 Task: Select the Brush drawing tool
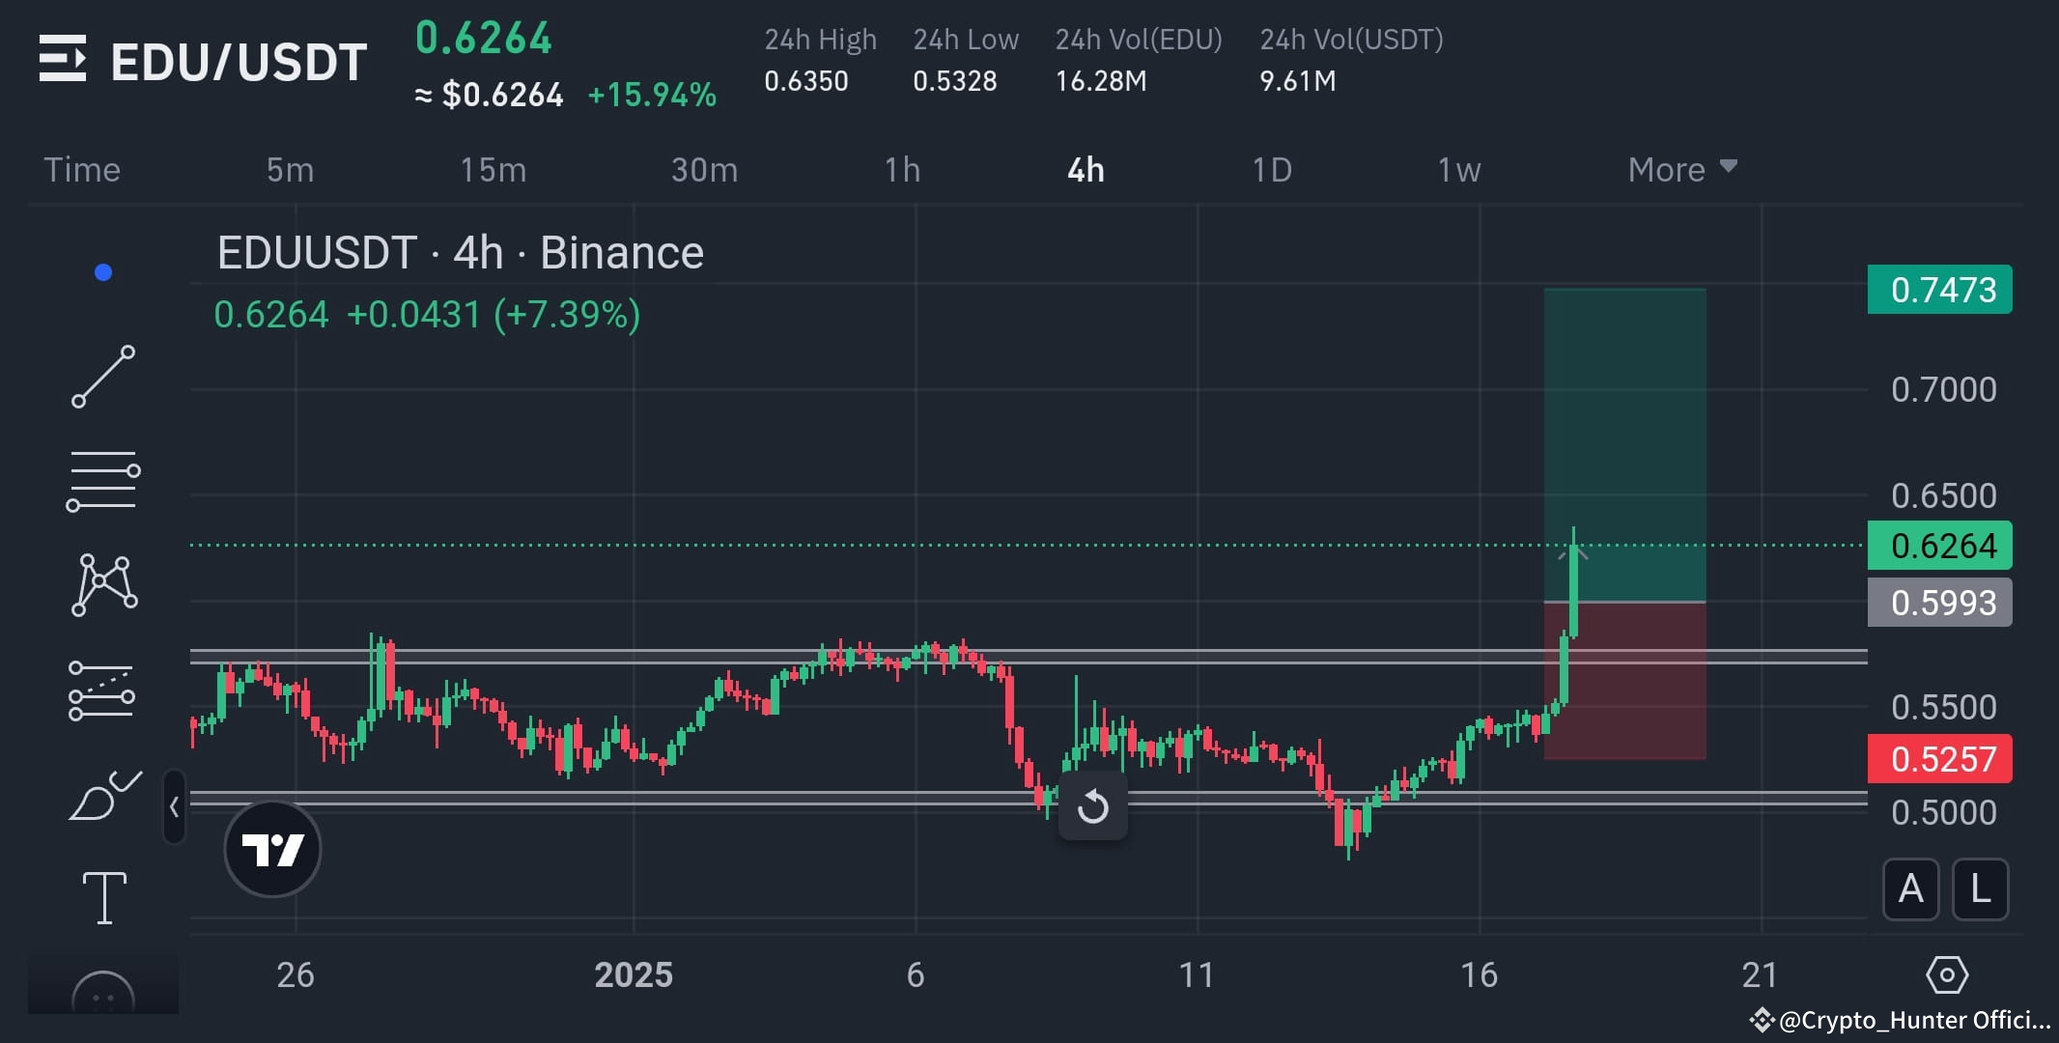[103, 794]
